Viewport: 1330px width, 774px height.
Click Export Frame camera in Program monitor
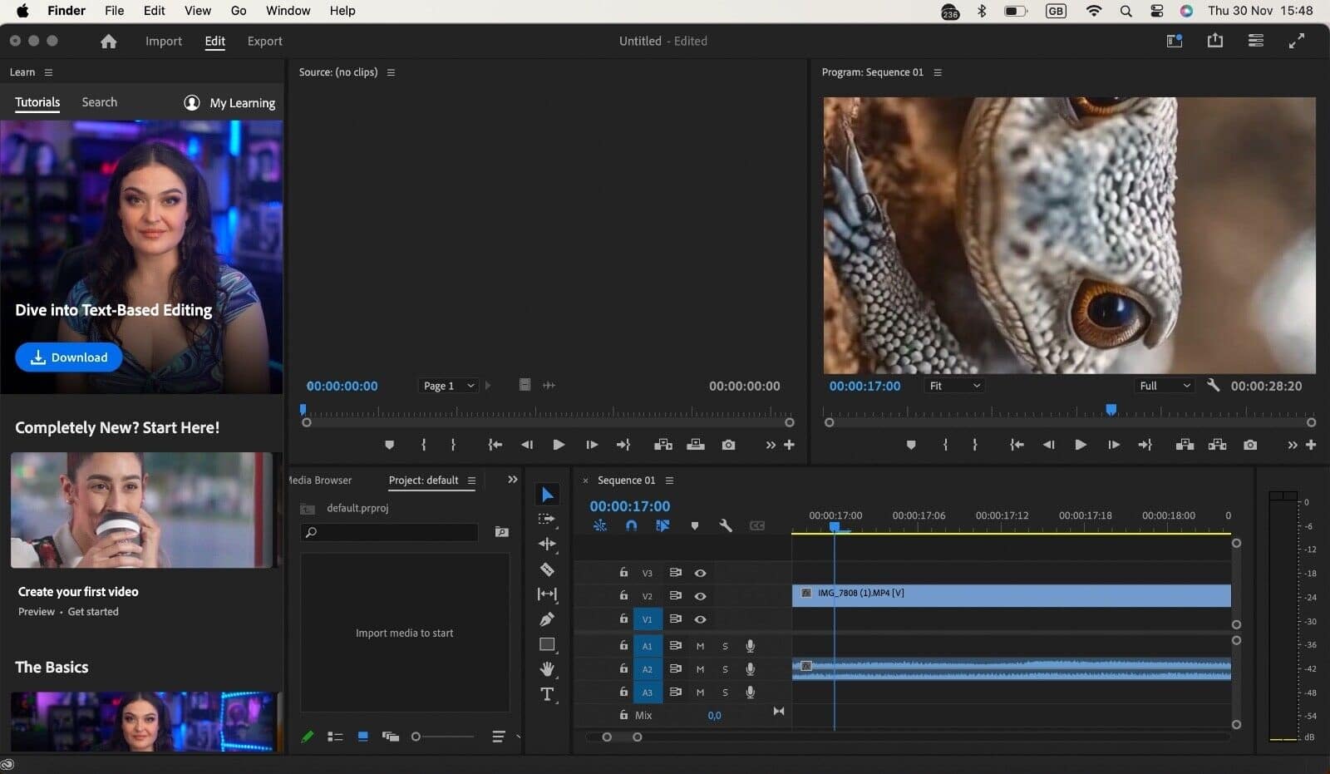point(1250,445)
